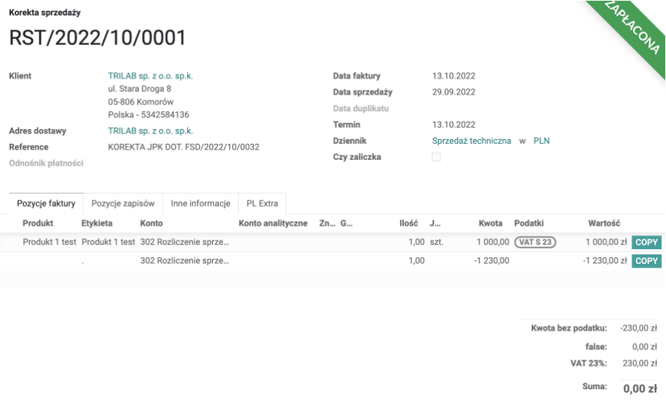Switch to the Pozycje faktury tab
Image resolution: width=666 pixels, height=401 pixels.
click(x=46, y=203)
